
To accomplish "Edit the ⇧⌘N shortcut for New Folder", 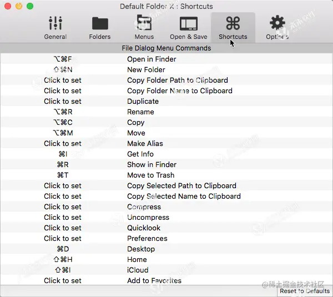I will (63, 70).
